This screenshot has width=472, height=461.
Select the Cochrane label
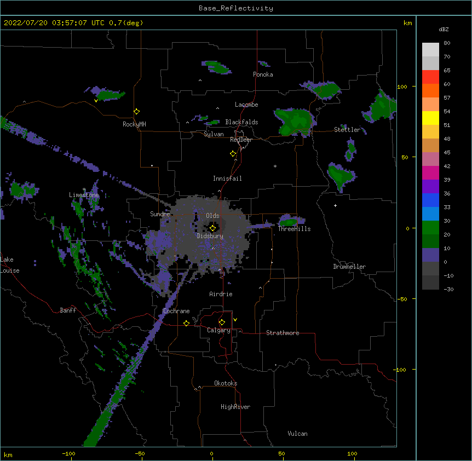pyautogui.click(x=176, y=311)
